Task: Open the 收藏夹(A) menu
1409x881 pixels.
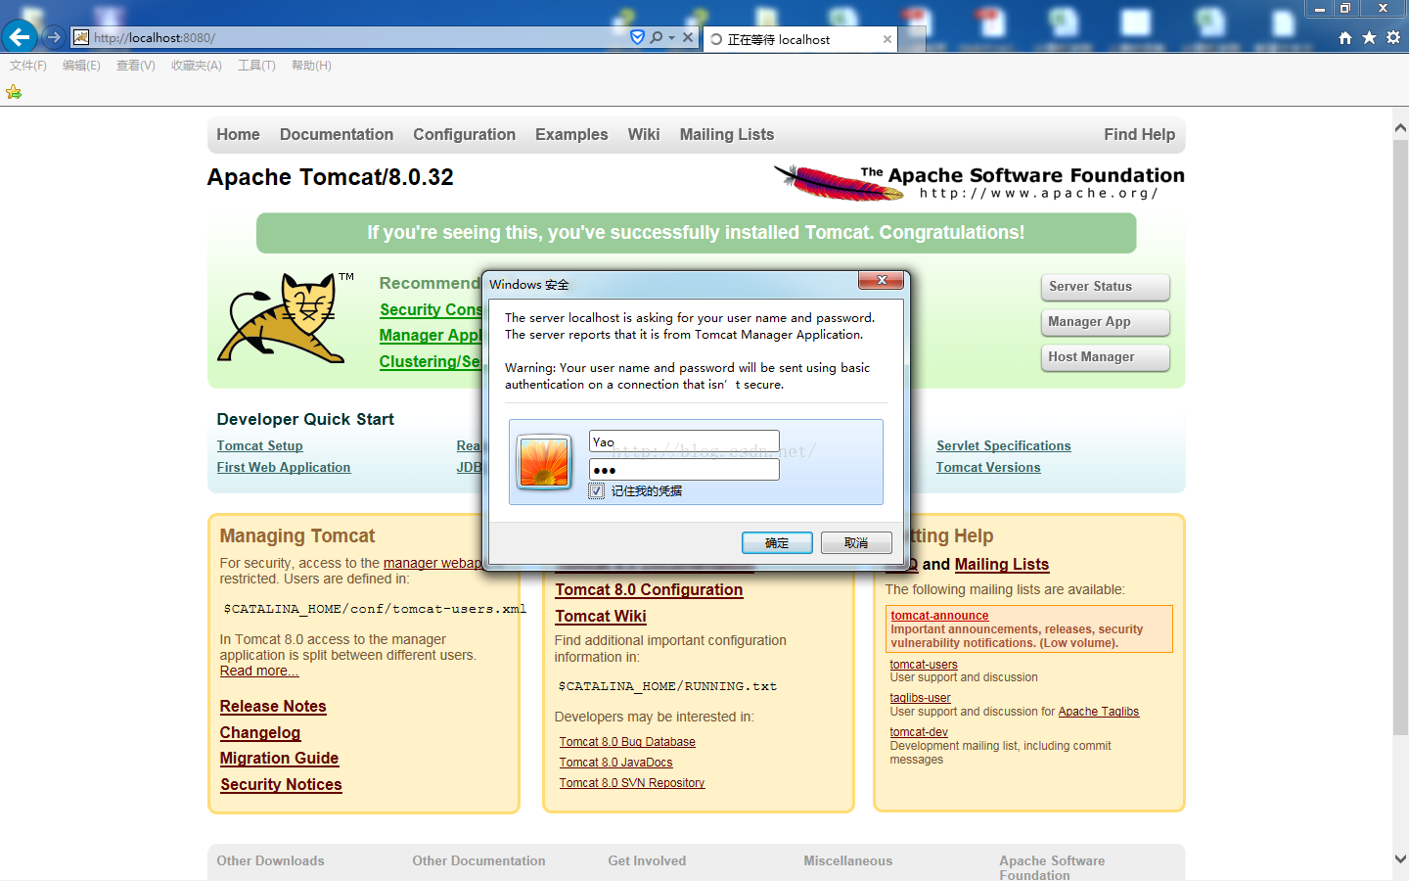Action: coord(197,66)
